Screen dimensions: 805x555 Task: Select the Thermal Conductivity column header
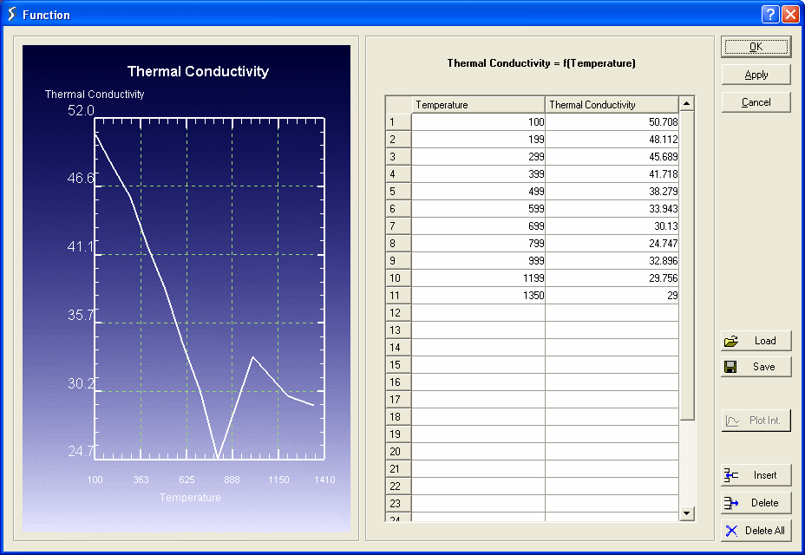pyautogui.click(x=612, y=105)
